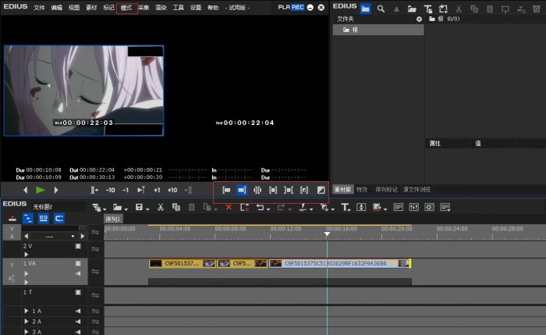Image resolution: width=546 pixels, height=335 pixels.
Task: Expand the 2 V track triangle
Action: click(26, 254)
